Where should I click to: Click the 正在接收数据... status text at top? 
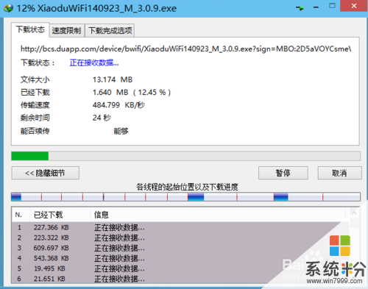pyautogui.click(x=94, y=63)
